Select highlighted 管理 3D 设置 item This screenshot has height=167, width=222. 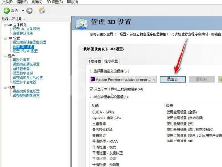[x=24, y=47]
